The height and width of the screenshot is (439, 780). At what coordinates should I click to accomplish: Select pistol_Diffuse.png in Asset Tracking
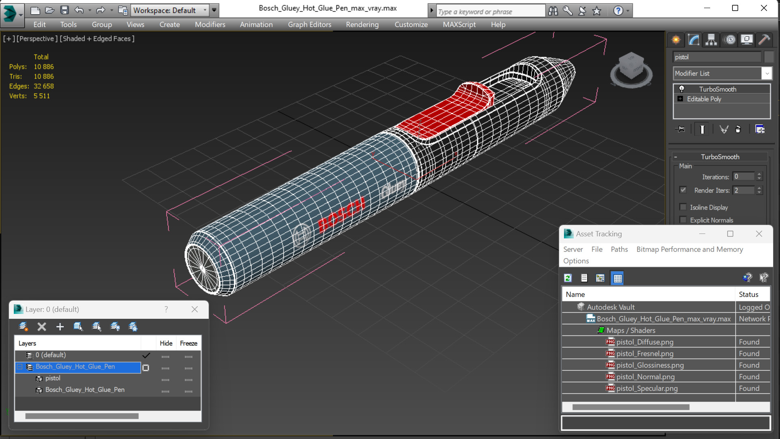[x=645, y=342]
